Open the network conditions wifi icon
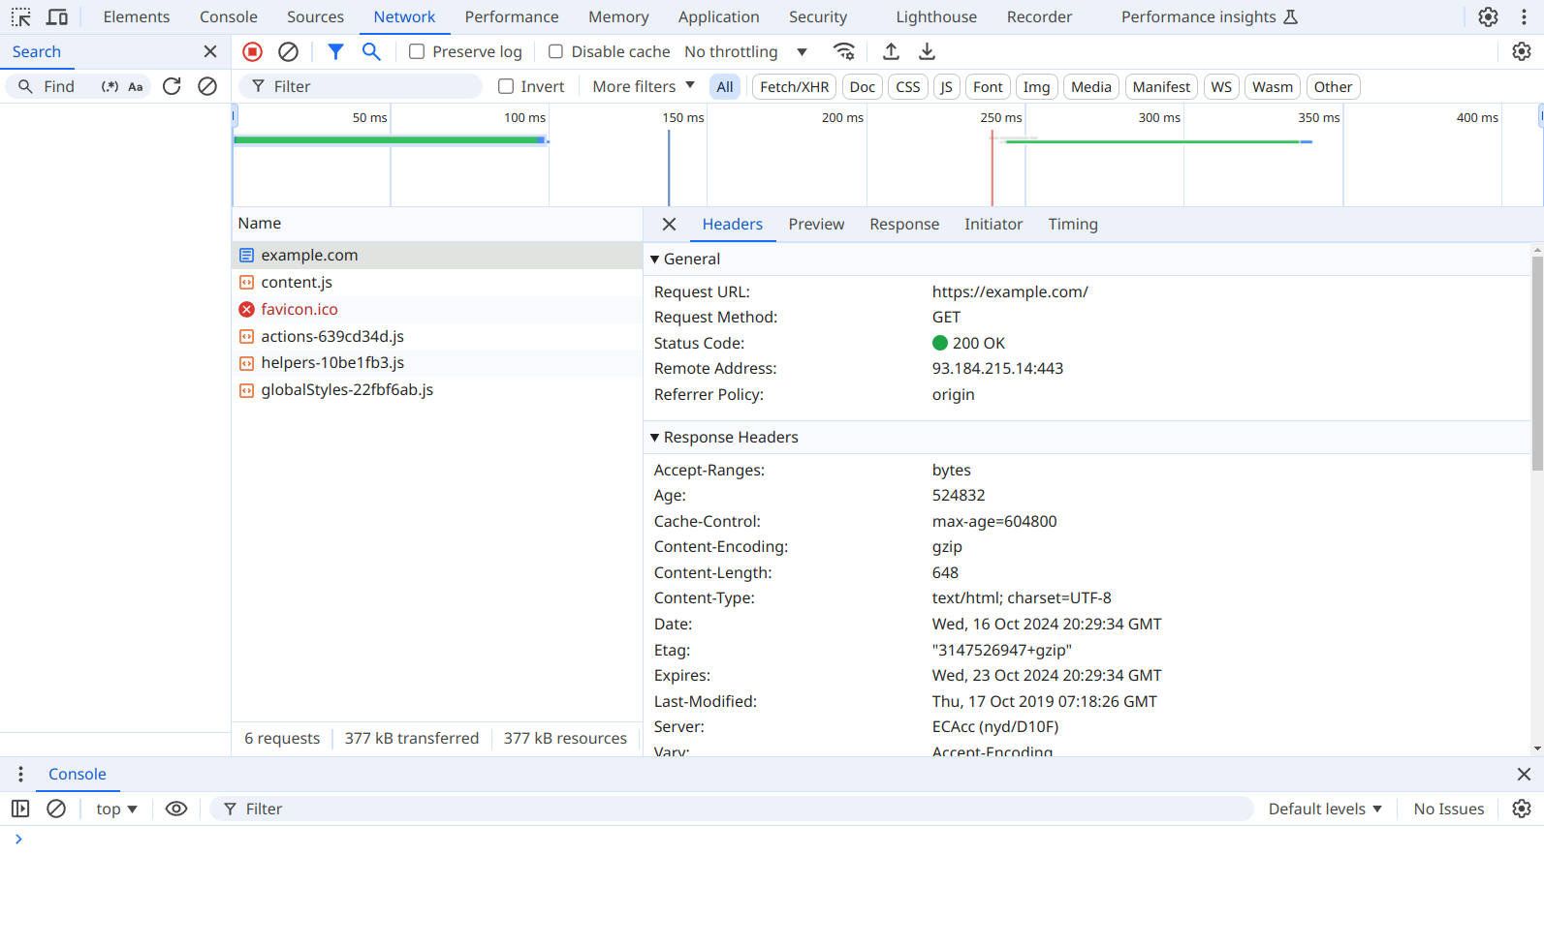Screen dimensions: 1544x947 844,52
